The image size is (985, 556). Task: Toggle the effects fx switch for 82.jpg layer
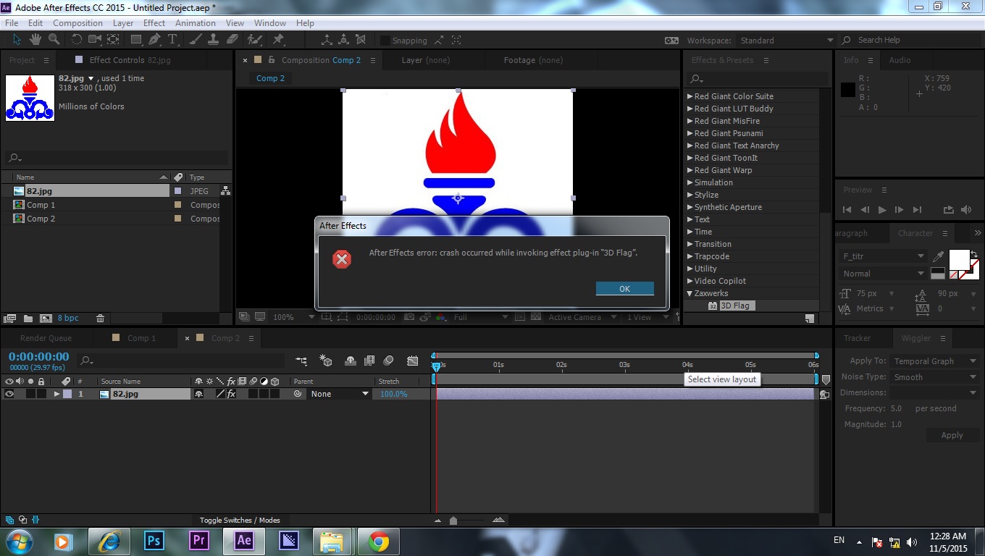point(232,394)
